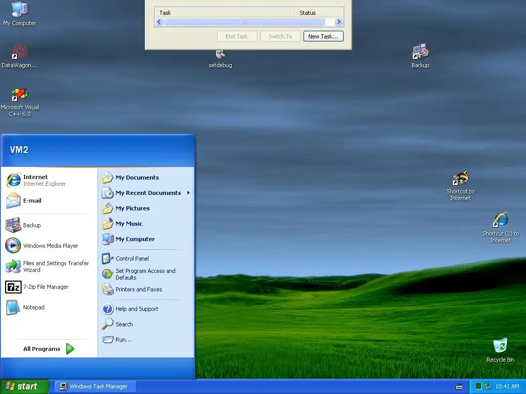Click the VM2 user name header
Screen dimensions: 526x394
coord(19,150)
